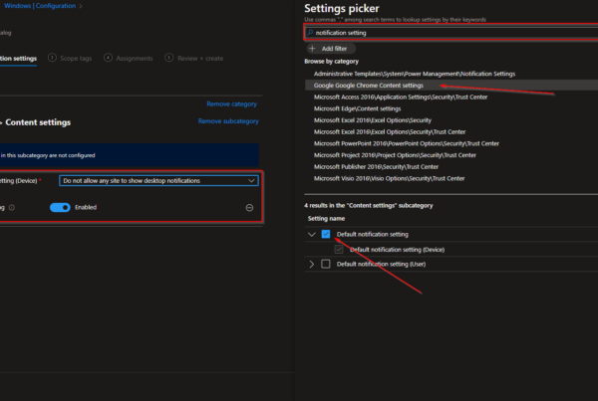Toggle the Default notification setting (Device) checkbox
Viewport: 598px width, 401px height.
[x=340, y=249]
